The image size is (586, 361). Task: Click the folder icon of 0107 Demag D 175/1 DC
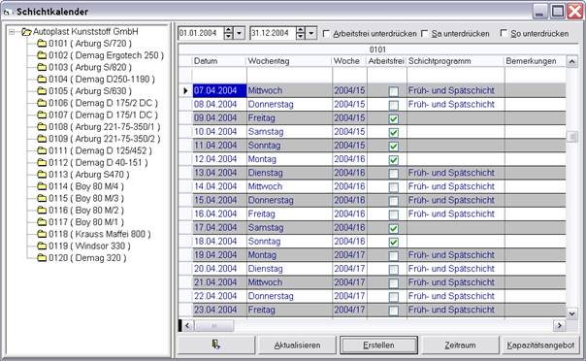coord(42,115)
